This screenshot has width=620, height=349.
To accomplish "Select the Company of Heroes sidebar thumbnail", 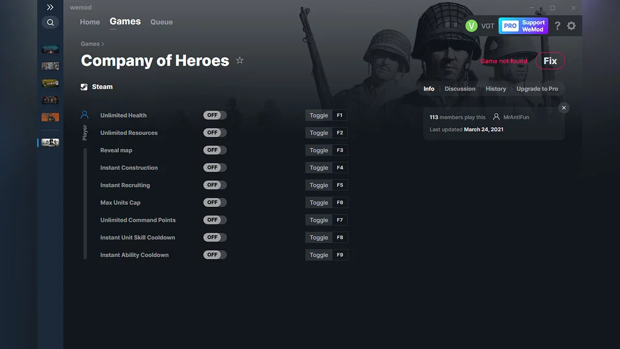I will tap(50, 143).
